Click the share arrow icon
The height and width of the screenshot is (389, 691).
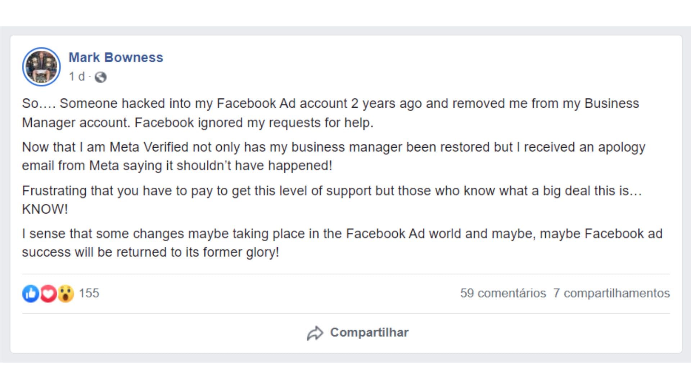tap(315, 333)
